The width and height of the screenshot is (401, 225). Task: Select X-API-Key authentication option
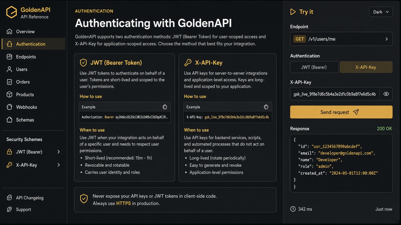coord(366,67)
